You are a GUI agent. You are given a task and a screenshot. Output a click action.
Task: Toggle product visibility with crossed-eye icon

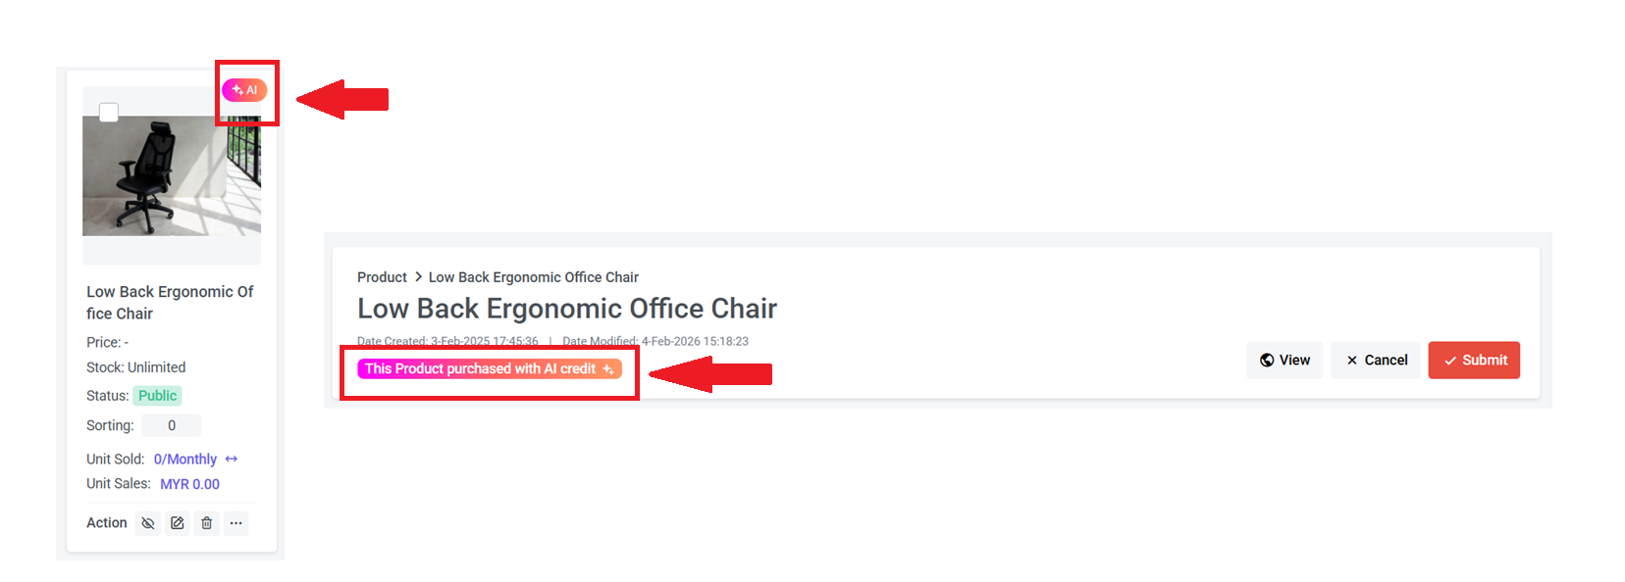click(148, 523)
